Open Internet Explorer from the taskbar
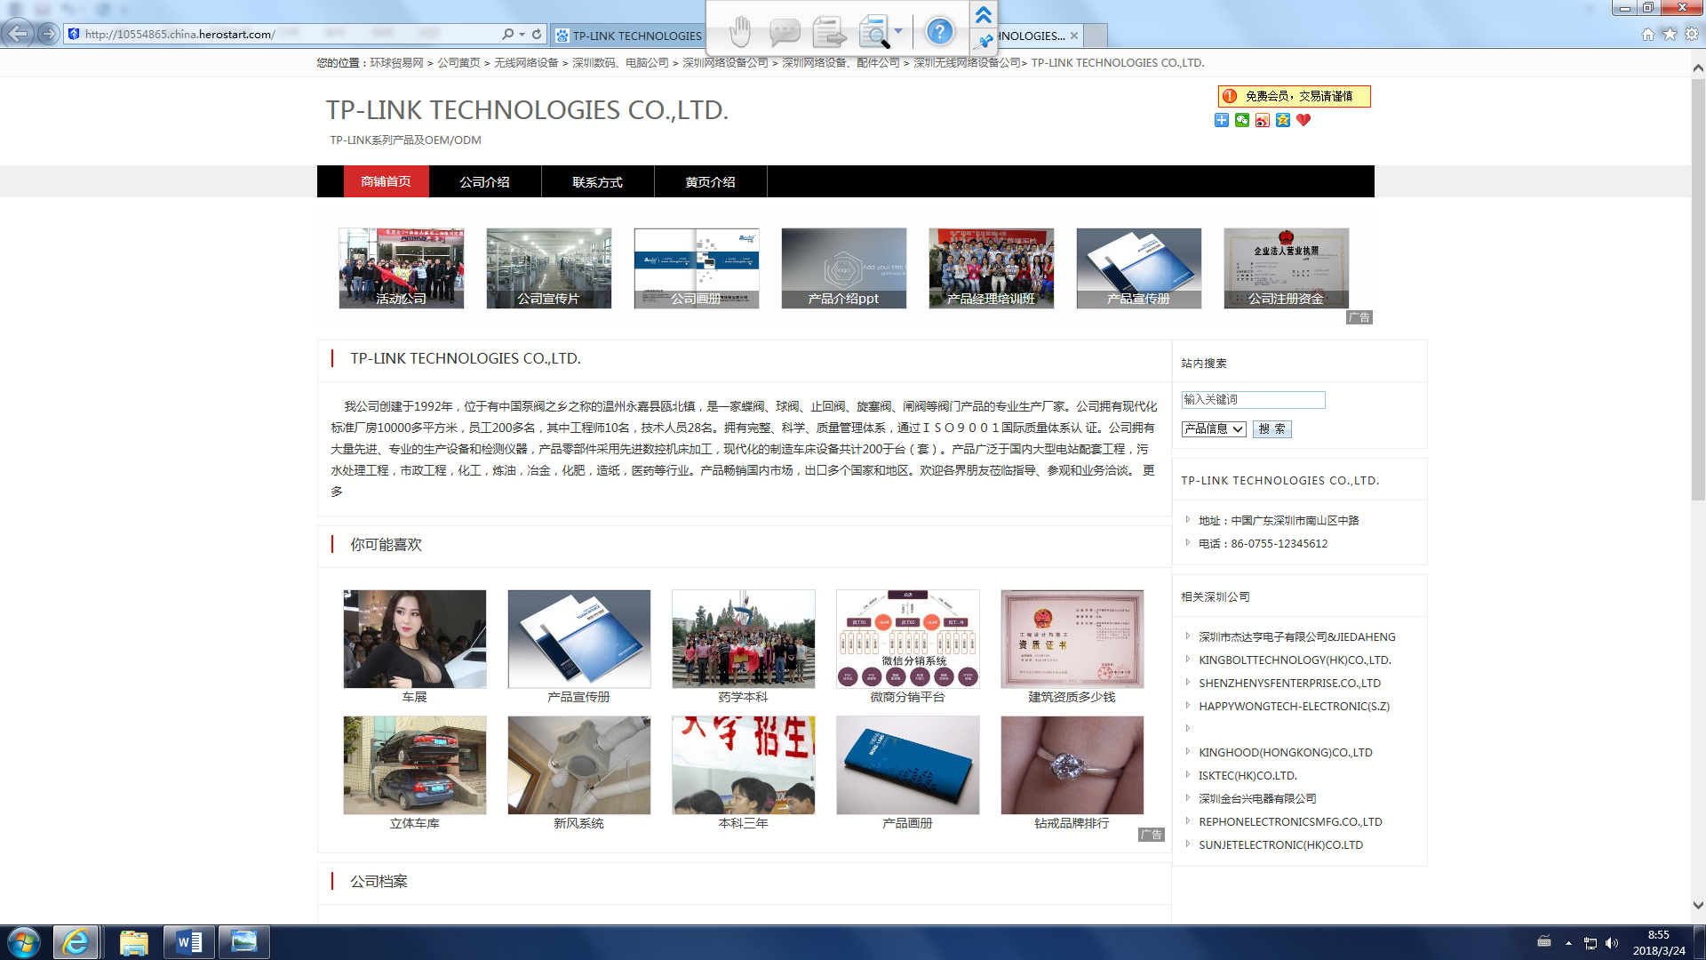This screenshot has height=960, width=1706. point(76,942)
